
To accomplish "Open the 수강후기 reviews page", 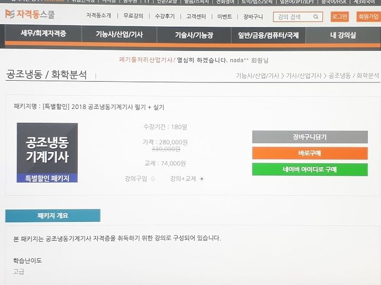I will pyautogui.click(x=165, y=16).
